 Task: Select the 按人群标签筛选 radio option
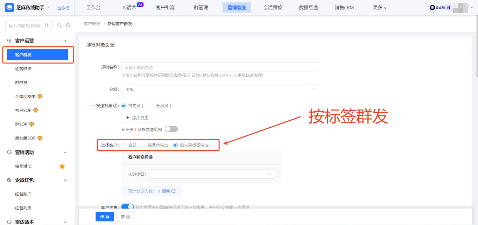[175, 145]
